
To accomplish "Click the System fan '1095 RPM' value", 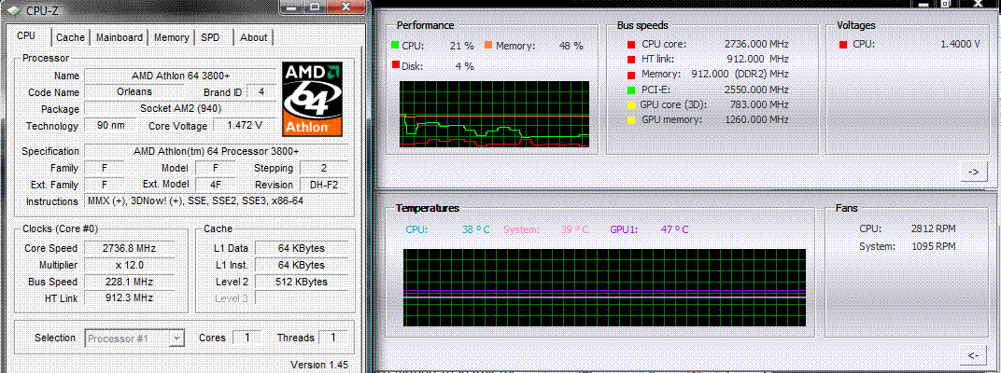I will (x=934, y=246).
